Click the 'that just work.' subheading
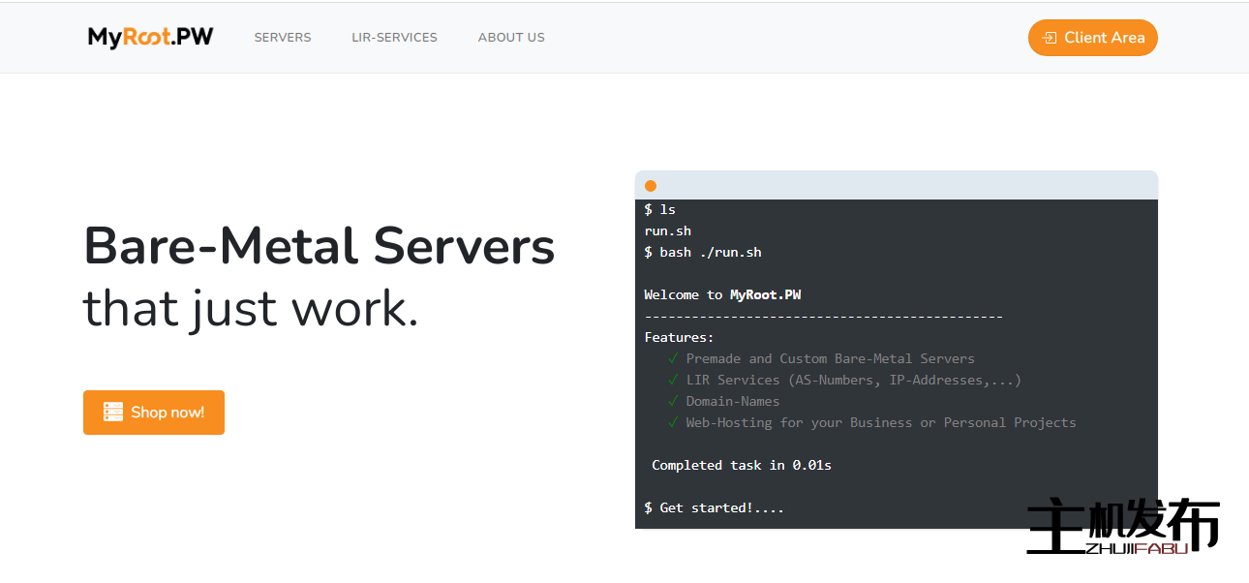This screenshot has height=583, width=1249. (251, 308)
